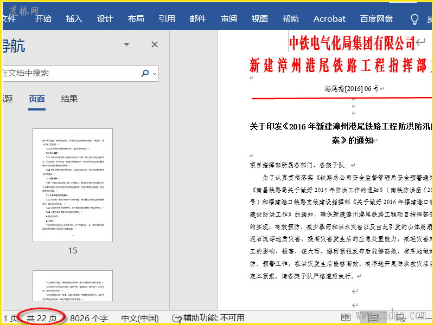434x325 pixels.
Task: Open the 插入 ribbon tab
Action: click(74, 19)
